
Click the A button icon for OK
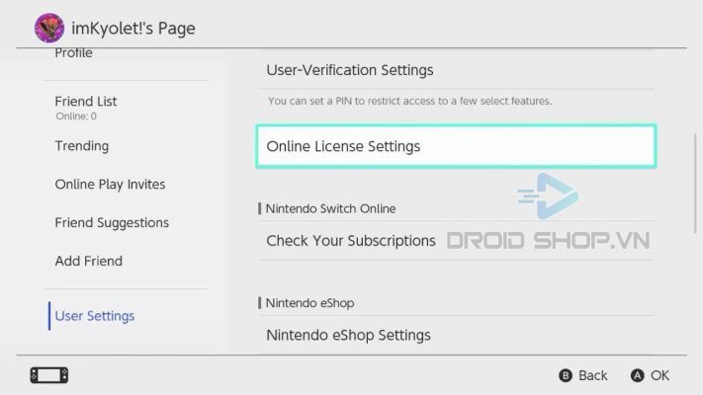pos(637,375)
